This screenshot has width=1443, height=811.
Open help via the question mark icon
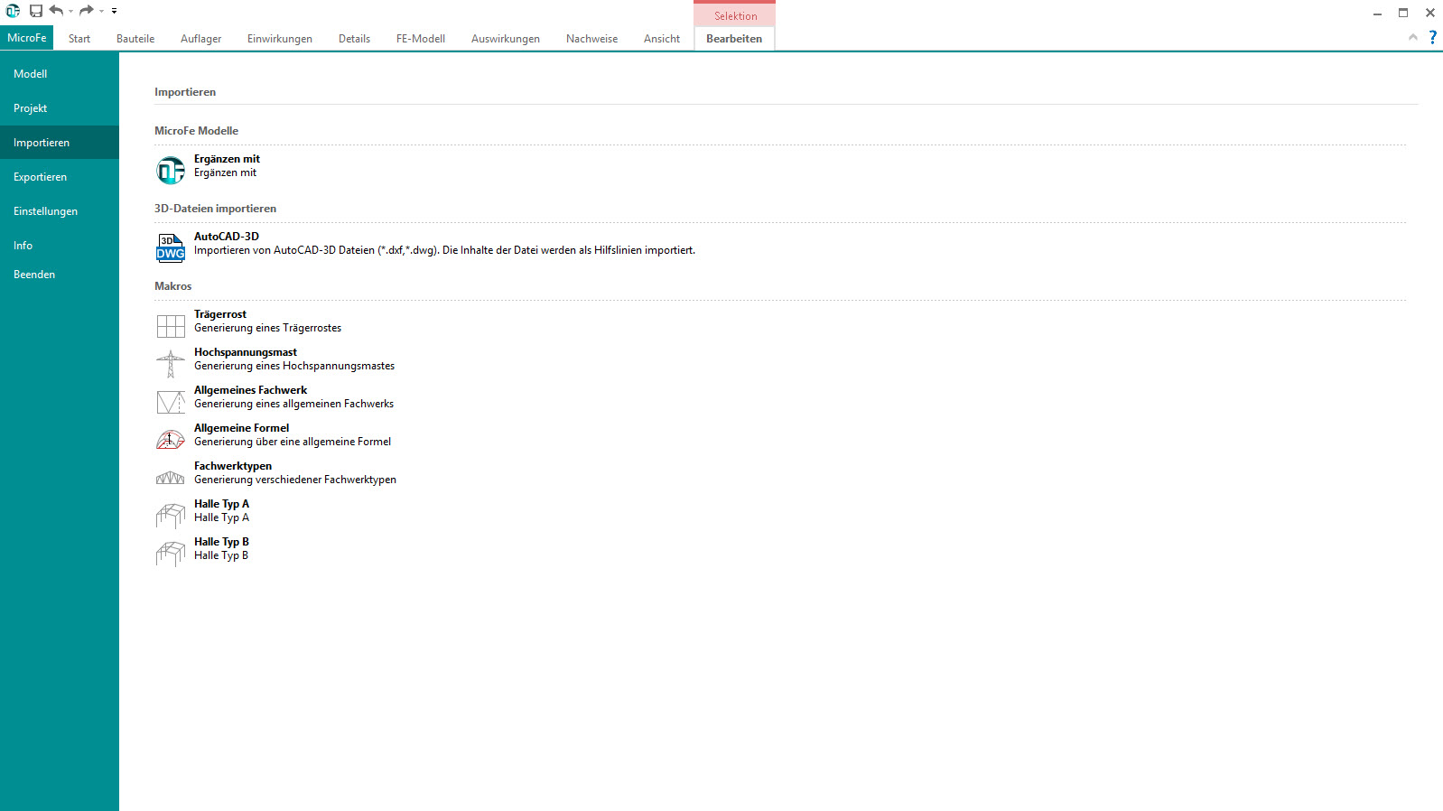click(1433, 37)
